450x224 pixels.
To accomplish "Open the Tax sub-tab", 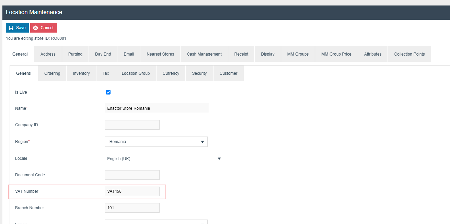I will pos(106,73).
